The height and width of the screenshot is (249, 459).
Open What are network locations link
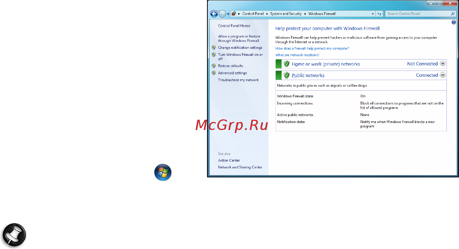click(x=298, y=55)
